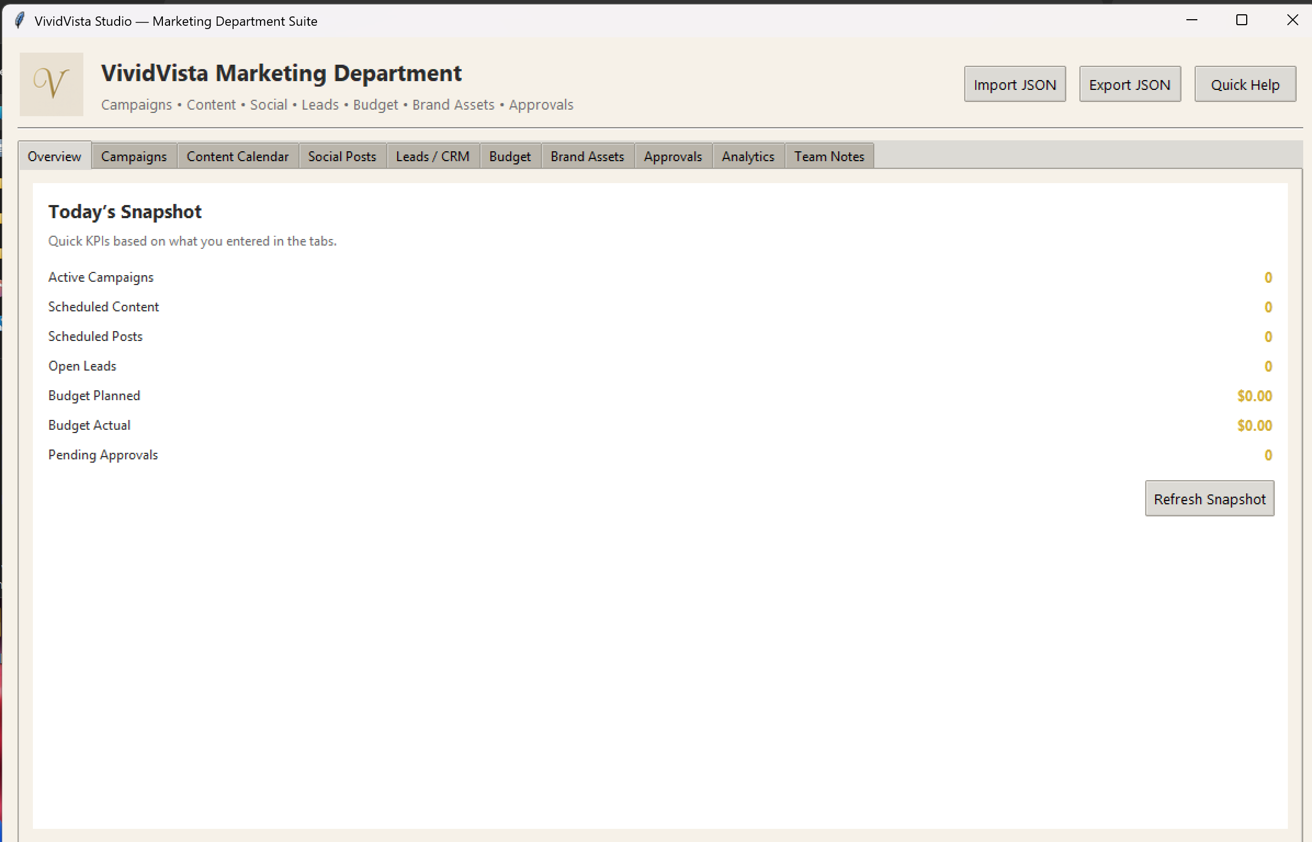
Task: Click the Export JSON button
Action: (1129, 84)
